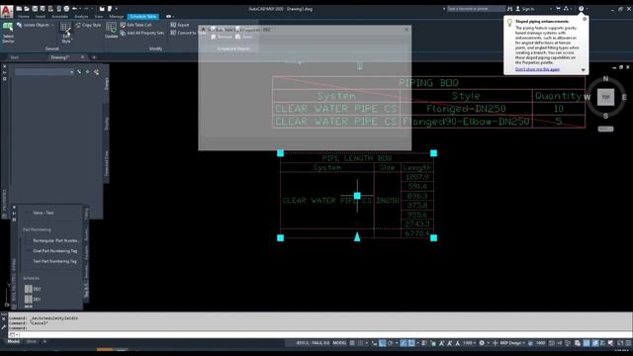
Task: Click customization menu icon at status bar end
Action: 628,343
